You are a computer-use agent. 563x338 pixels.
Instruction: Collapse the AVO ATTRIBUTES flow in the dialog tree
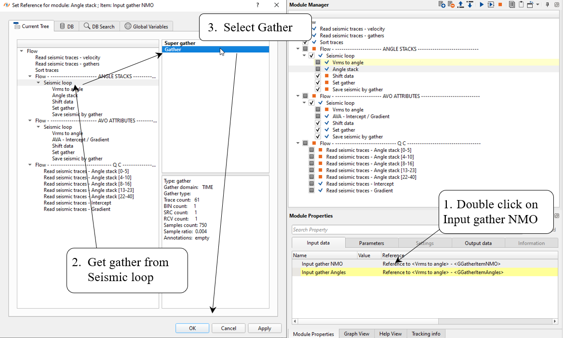click(30, 121)
